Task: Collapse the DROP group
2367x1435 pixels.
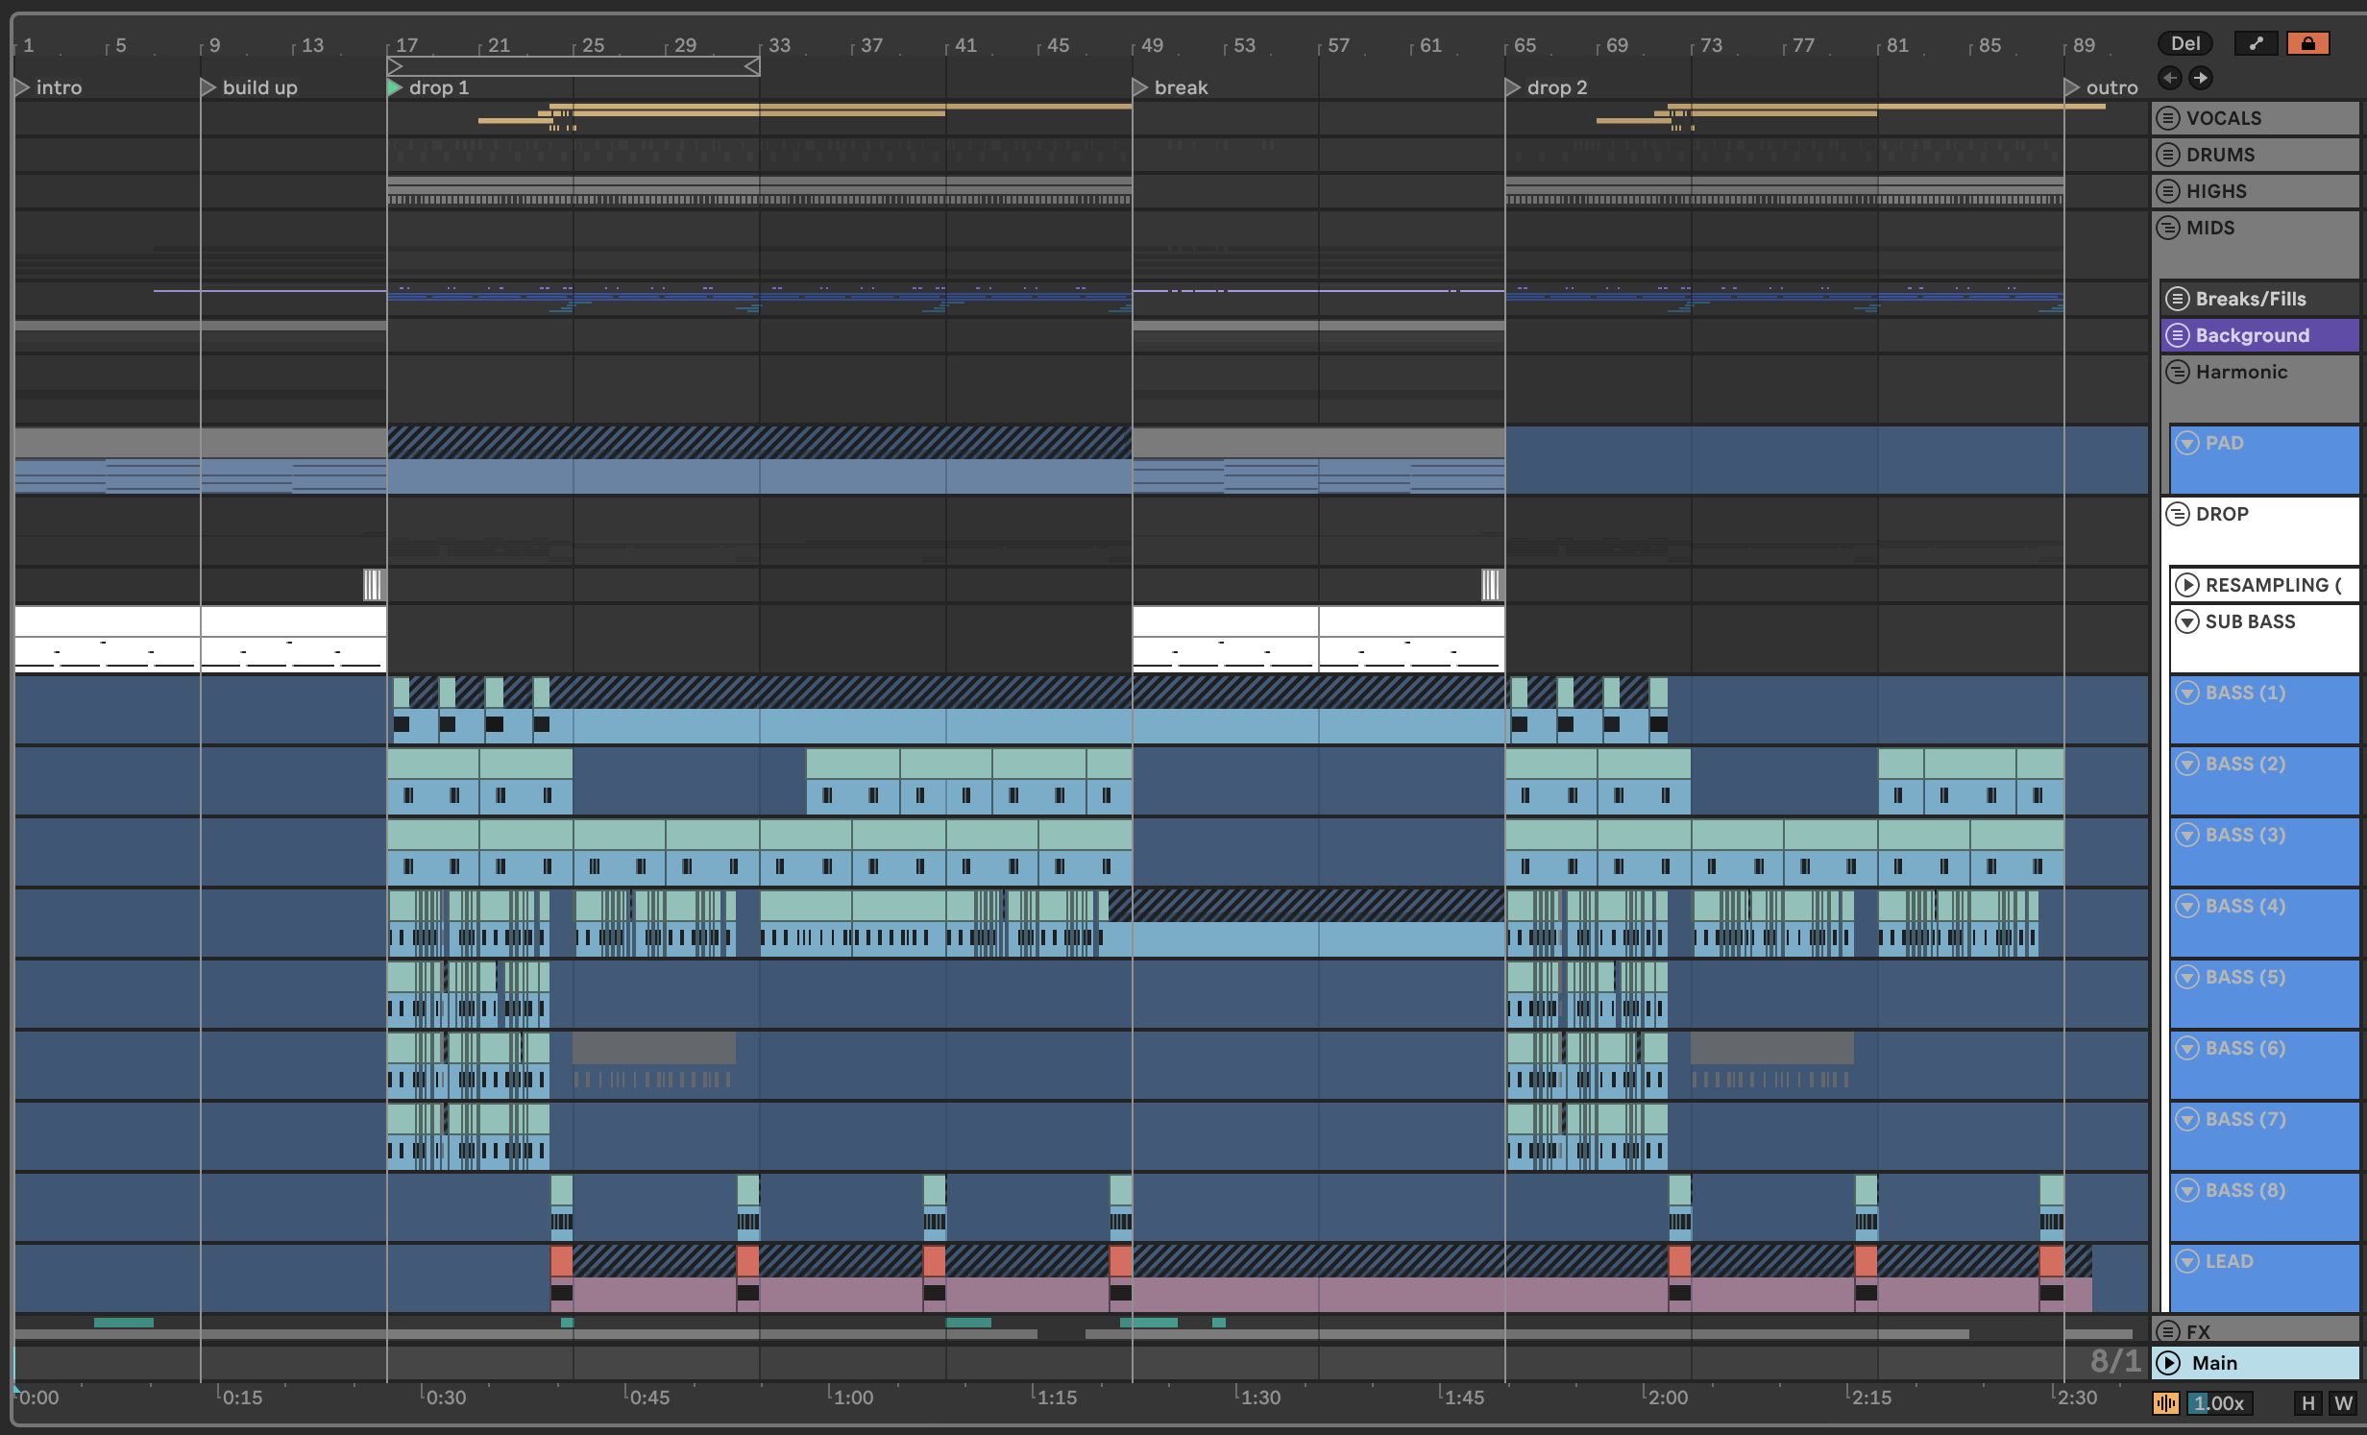Action: coord(2178,514)
